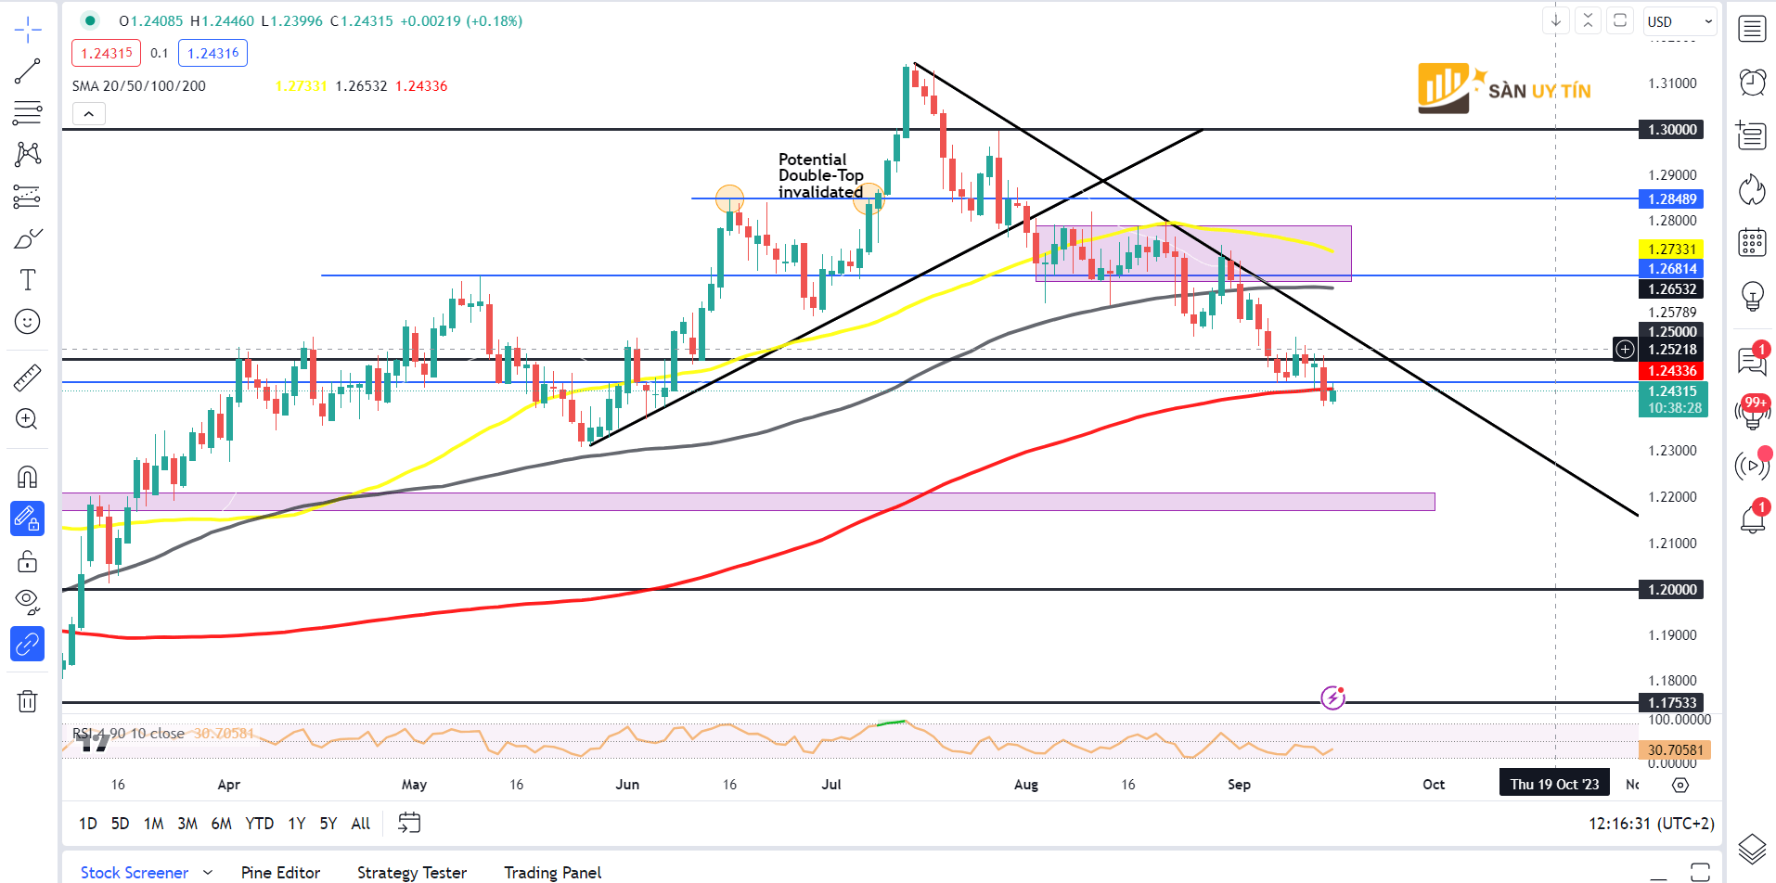Set chart range to 5D

click(x=120, y=824)
